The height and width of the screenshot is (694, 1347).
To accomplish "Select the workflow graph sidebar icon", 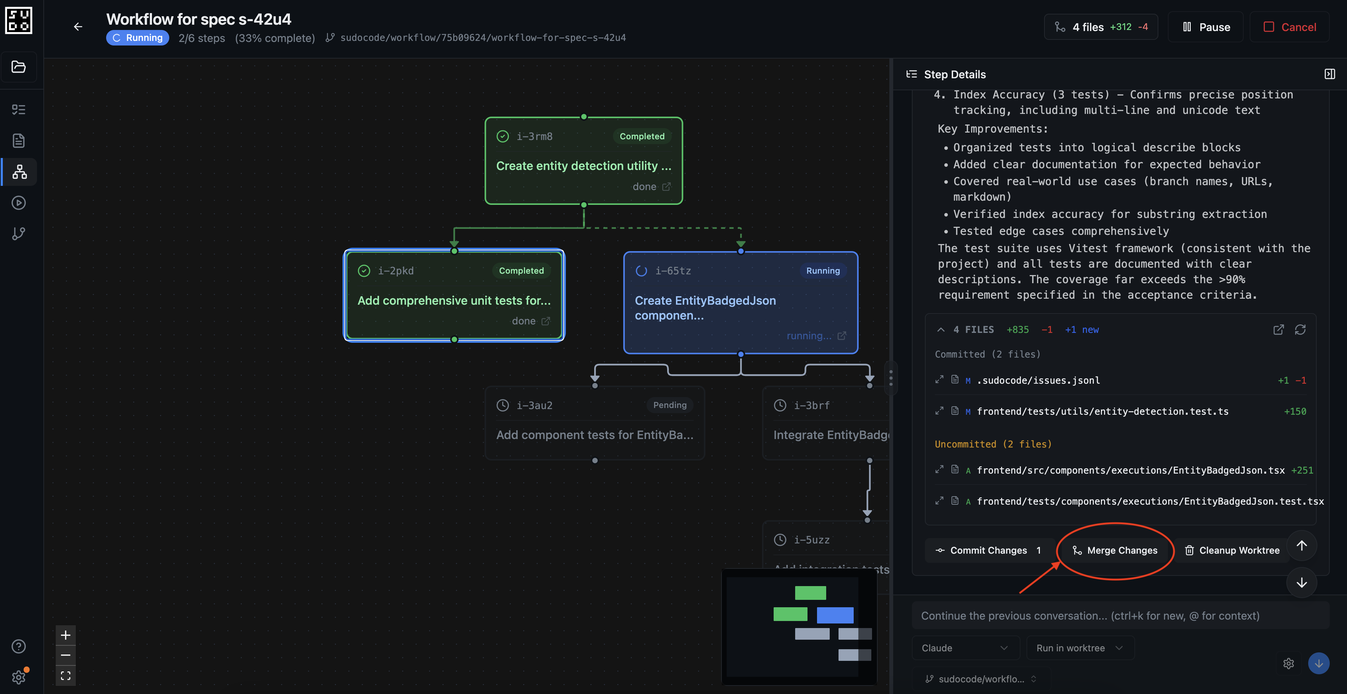I will click(x=19, y=171).
